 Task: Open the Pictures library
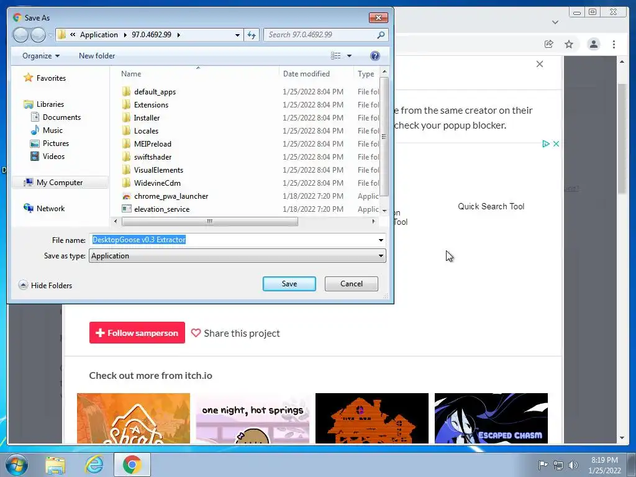point(55,143)
